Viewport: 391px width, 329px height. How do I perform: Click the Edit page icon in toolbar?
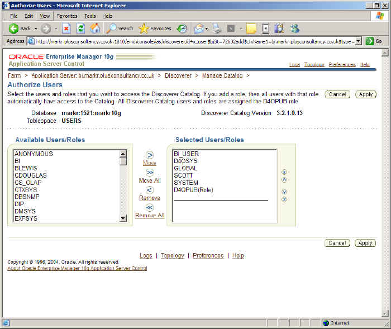coord(231,28)
